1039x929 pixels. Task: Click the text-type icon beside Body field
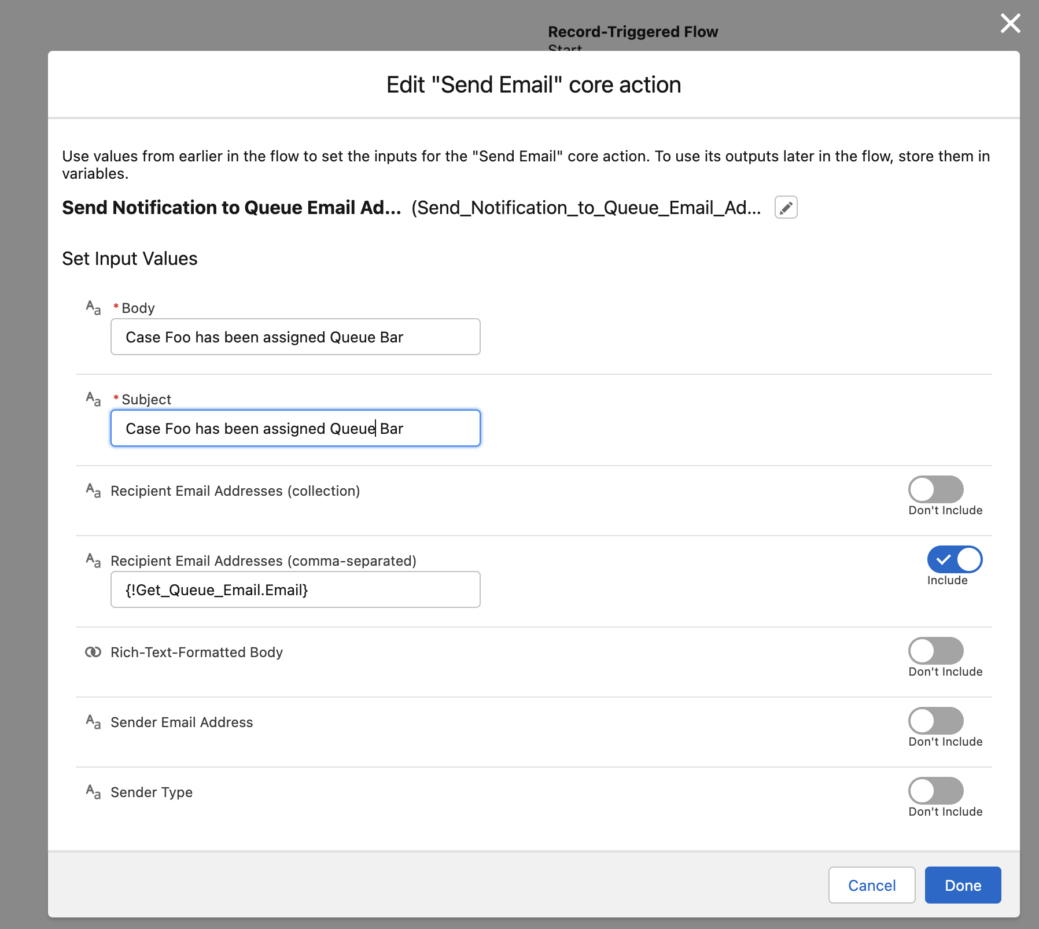93,308
